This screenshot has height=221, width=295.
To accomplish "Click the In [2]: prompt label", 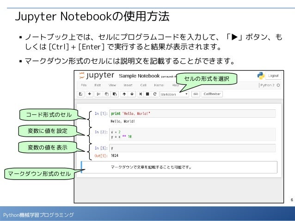I will point(101,132).
